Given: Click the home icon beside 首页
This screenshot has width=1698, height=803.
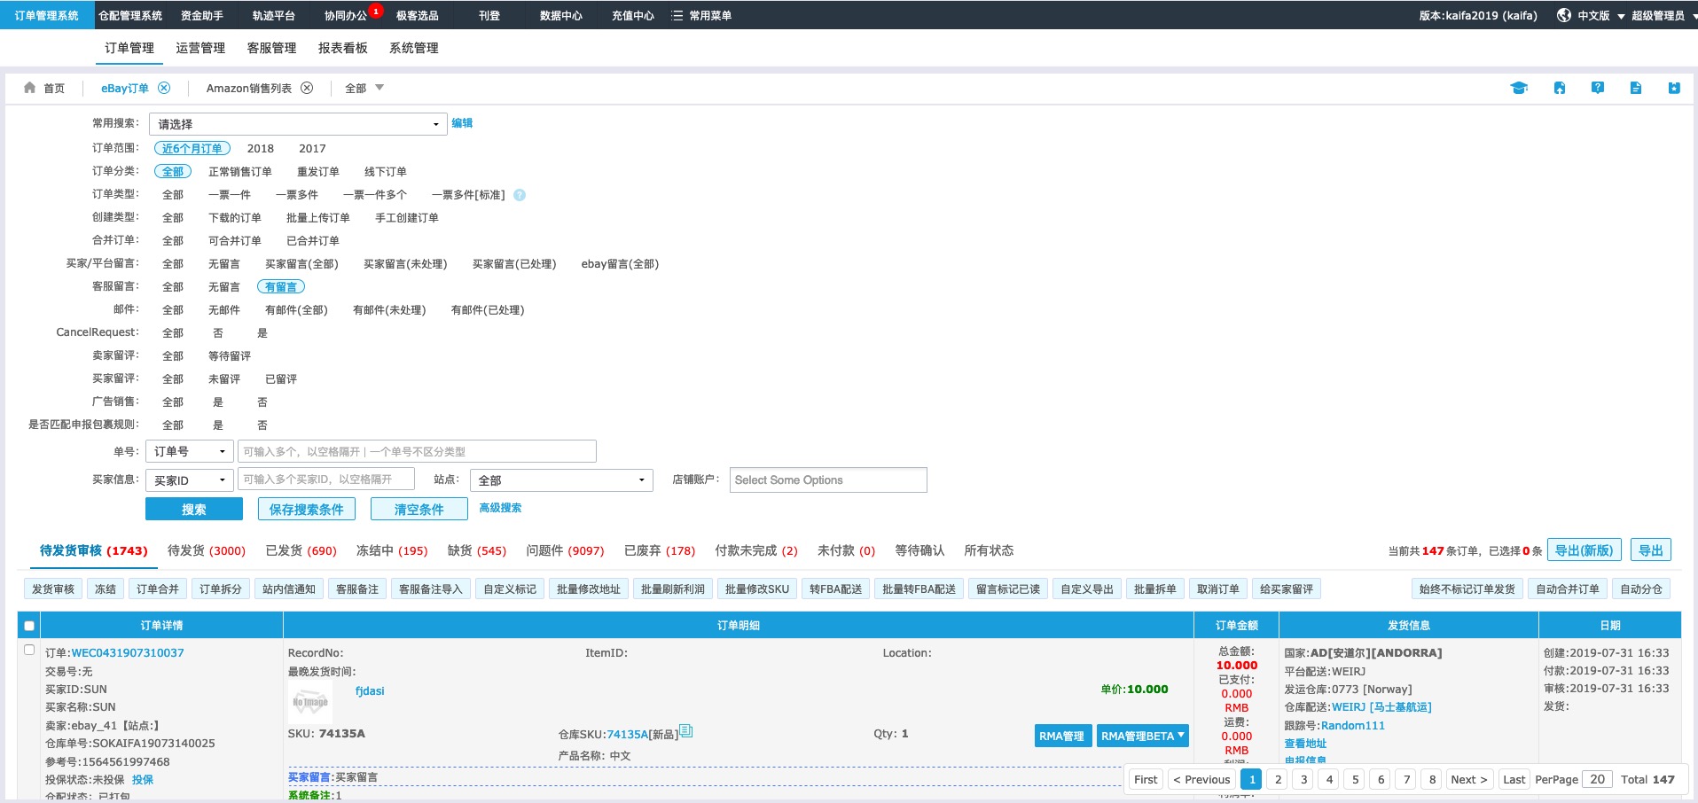Looking at the screenshot, I should [30, 88].
